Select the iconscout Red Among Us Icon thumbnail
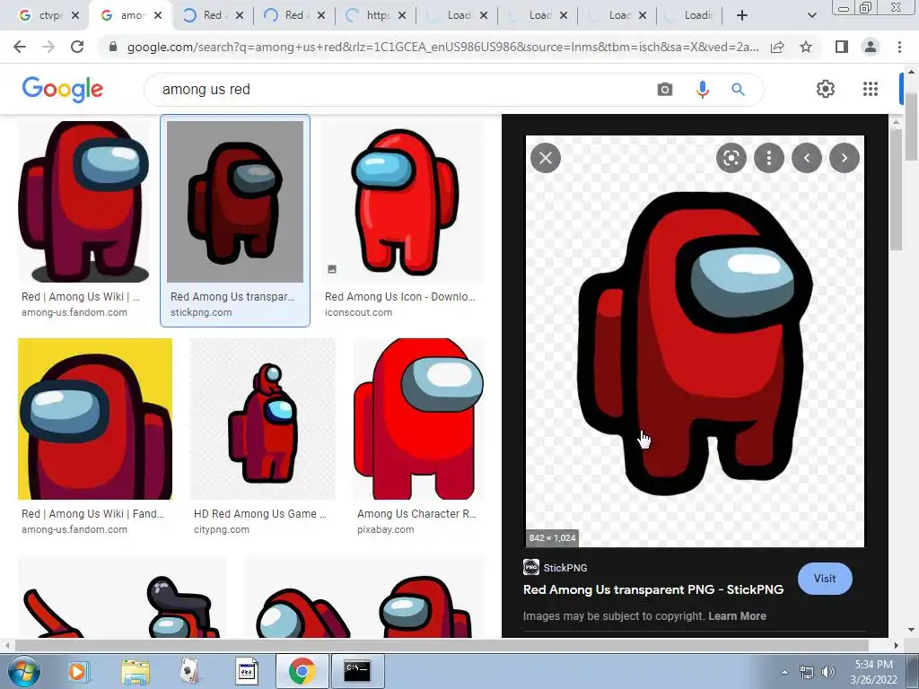The height and width of the screenshot is (689, 919). [x=403, y=202]
